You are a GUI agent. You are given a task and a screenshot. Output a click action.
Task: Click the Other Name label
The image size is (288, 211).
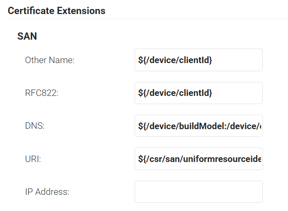pyautogui.click(x=50, y=61)
